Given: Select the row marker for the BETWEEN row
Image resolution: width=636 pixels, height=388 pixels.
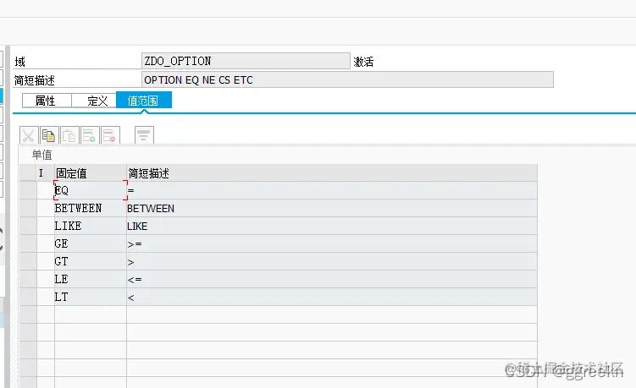Looking at the screenshot, I should click(x=28, y=208).
